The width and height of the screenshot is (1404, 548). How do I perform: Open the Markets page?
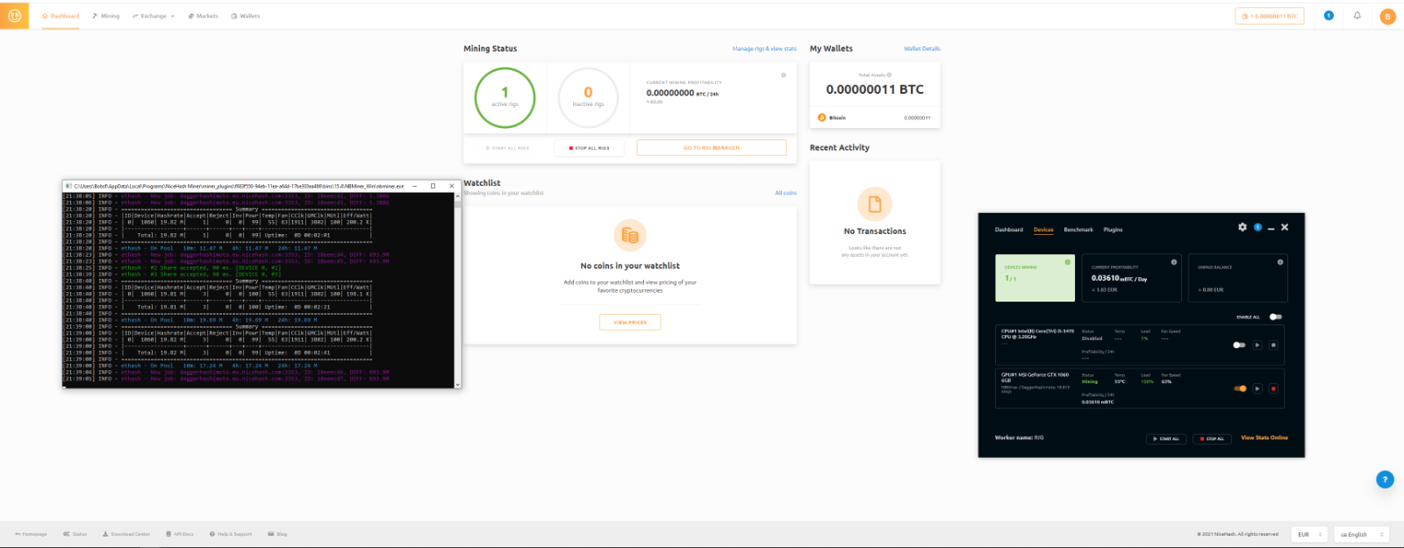(204, 16)
